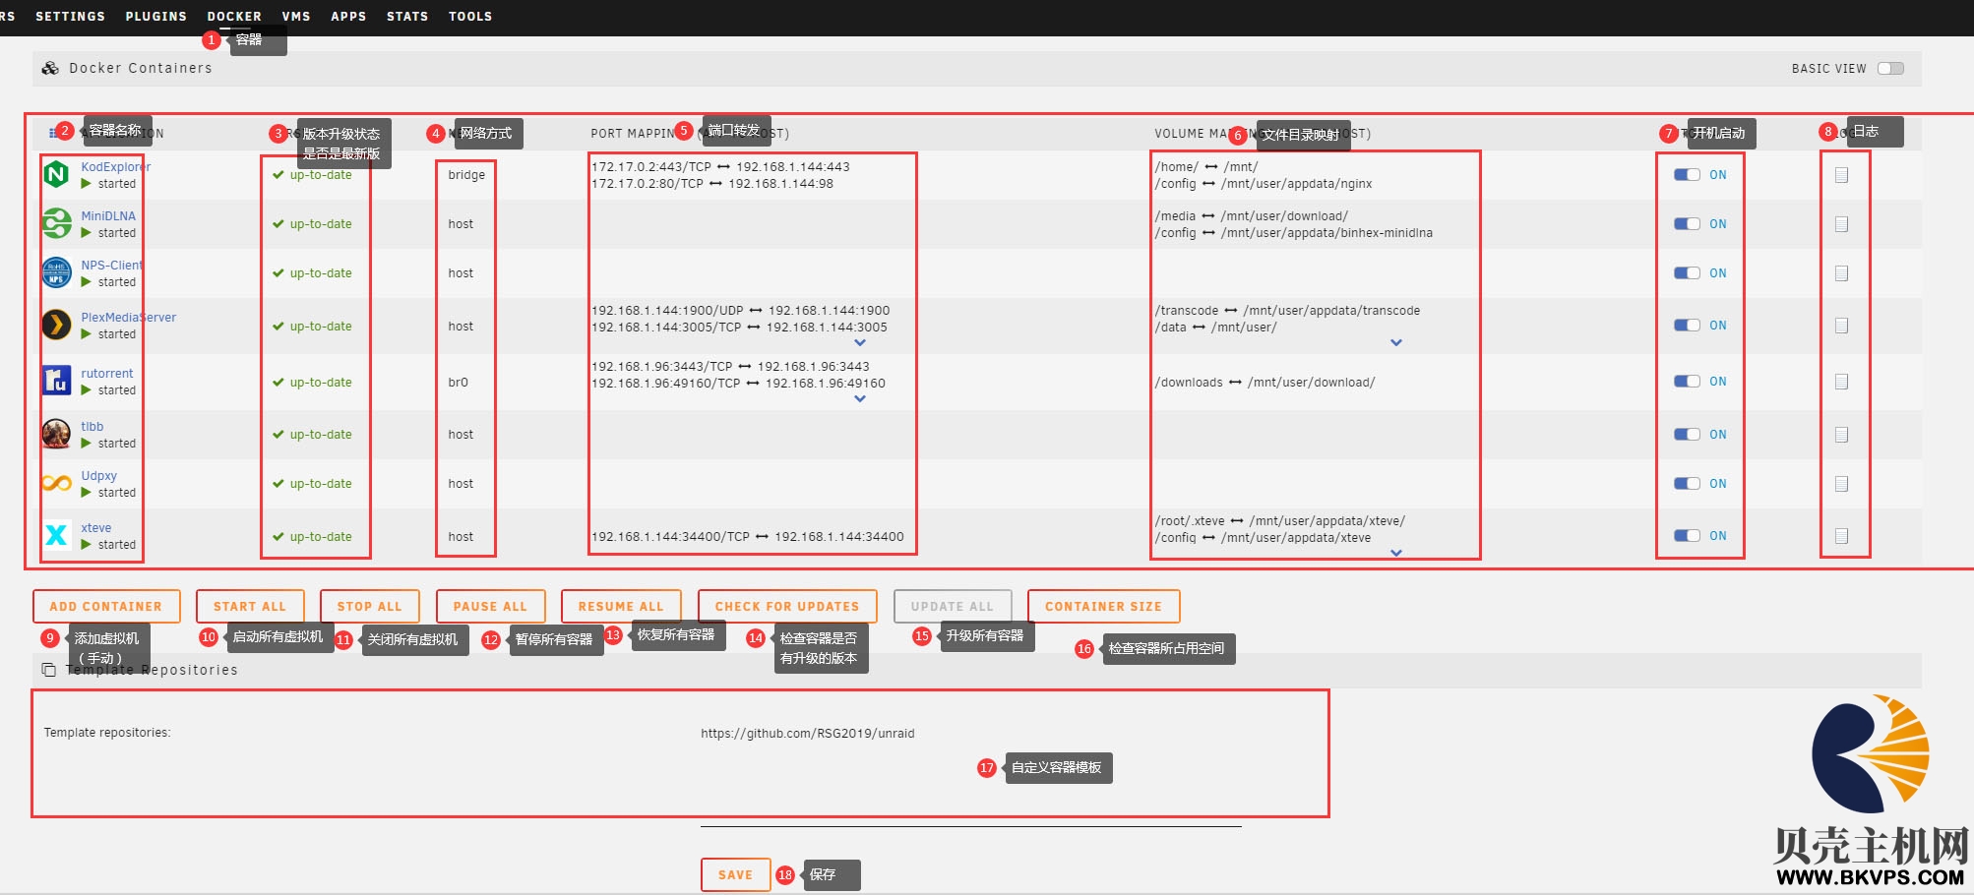Open the log for rutorrent
The width and height of the screenshot is (1974, 895).
1841,382
